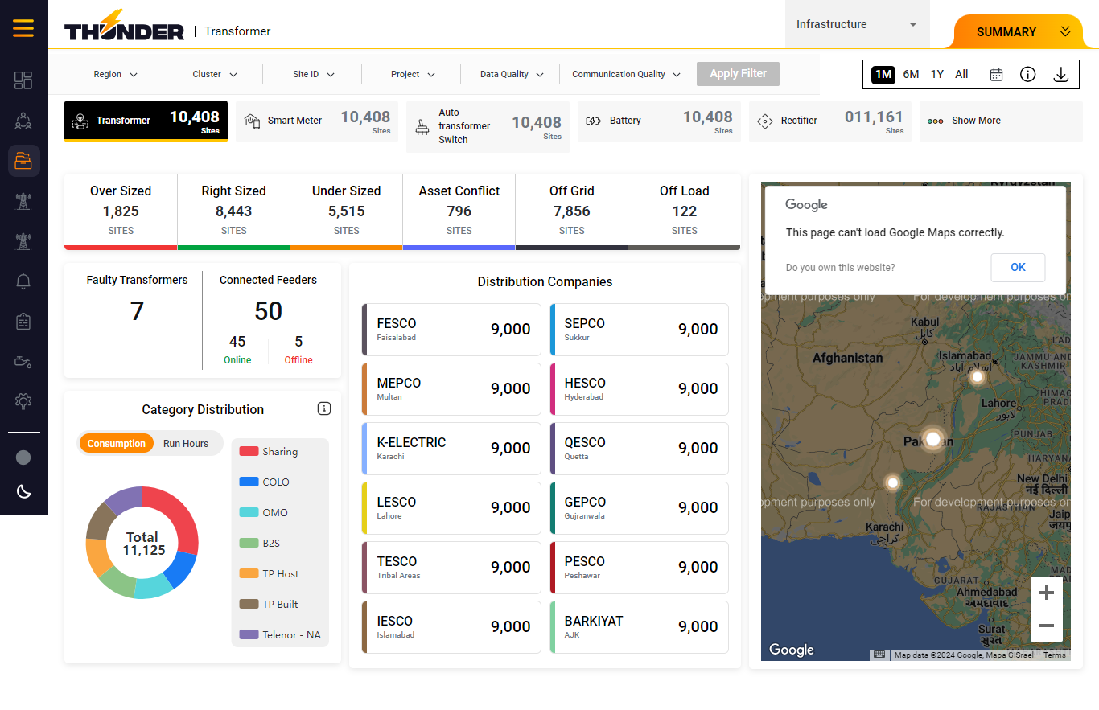Click the download icon in the toolbar

click(1061, 75)
